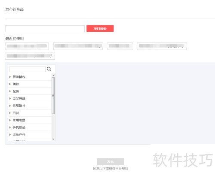Viewport: 215px width, 176px height.
Task: Click the category list scroll-up arrow
Action: point(53,75)
